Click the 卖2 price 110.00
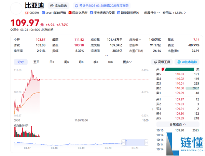Viewport: 205px width, 156px height. tap(179, 88)
